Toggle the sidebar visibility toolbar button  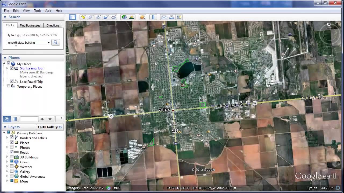(x=73, y=17)
